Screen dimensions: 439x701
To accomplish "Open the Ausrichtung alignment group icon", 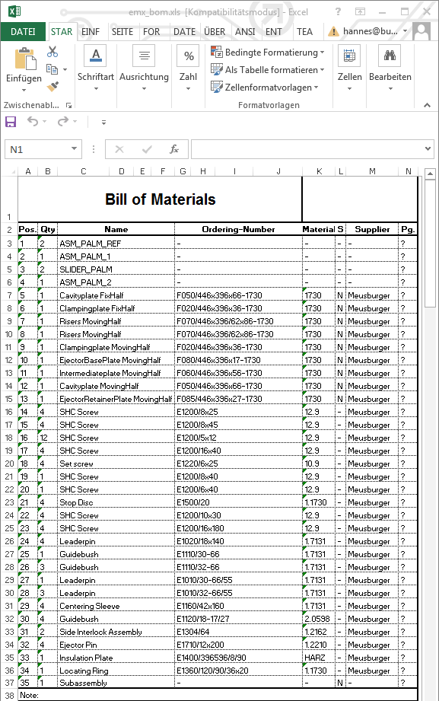I will pyautogui.click(x=144, y=56).
